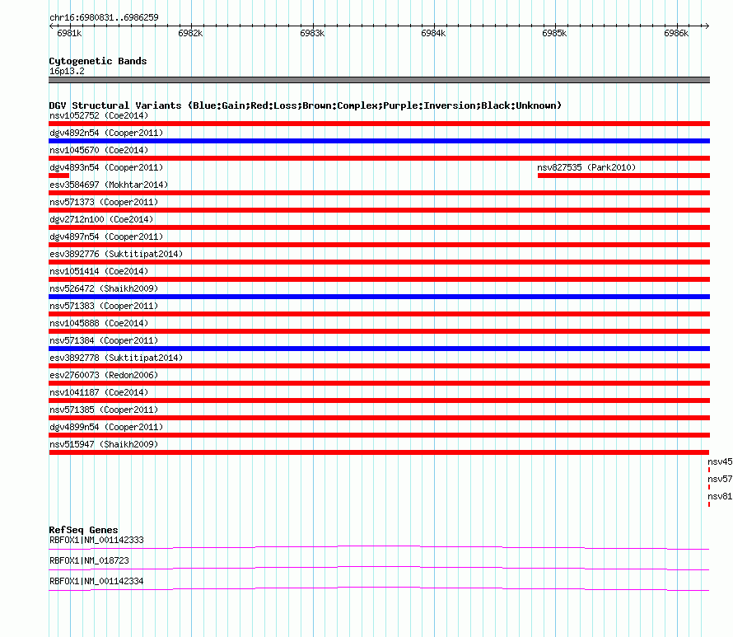Select the nsv571384 (Cooper2011) label
The image size is (733, 637).
(x=104, y=340)
